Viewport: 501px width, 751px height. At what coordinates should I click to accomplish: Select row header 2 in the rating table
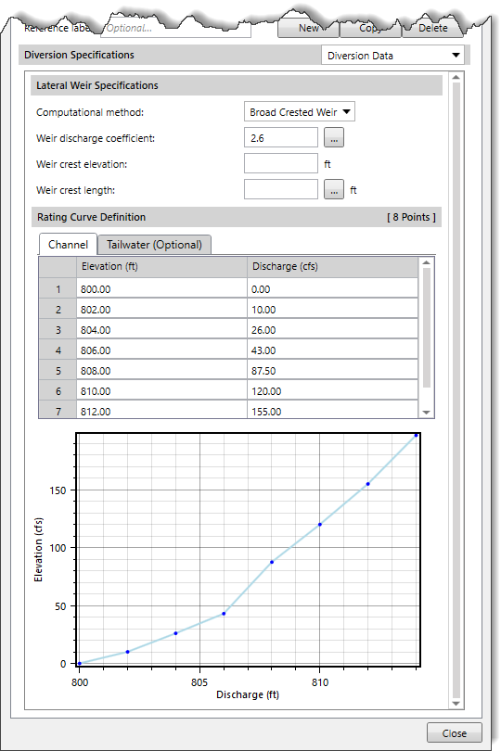(x=58, y=310)
